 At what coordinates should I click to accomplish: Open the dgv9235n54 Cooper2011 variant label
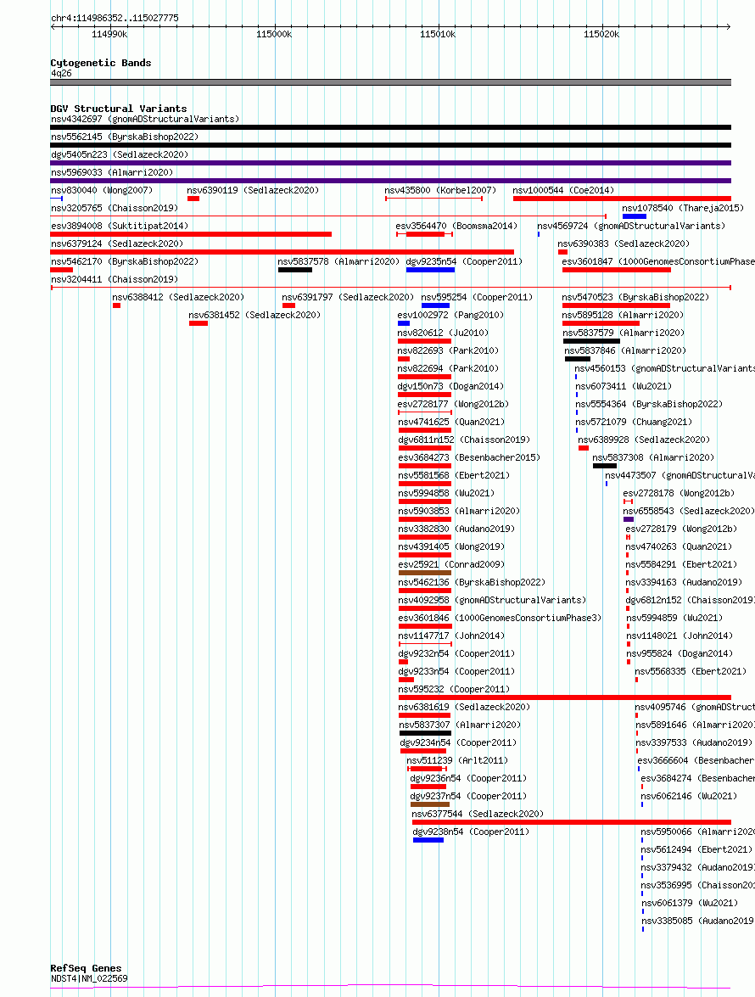464,261
